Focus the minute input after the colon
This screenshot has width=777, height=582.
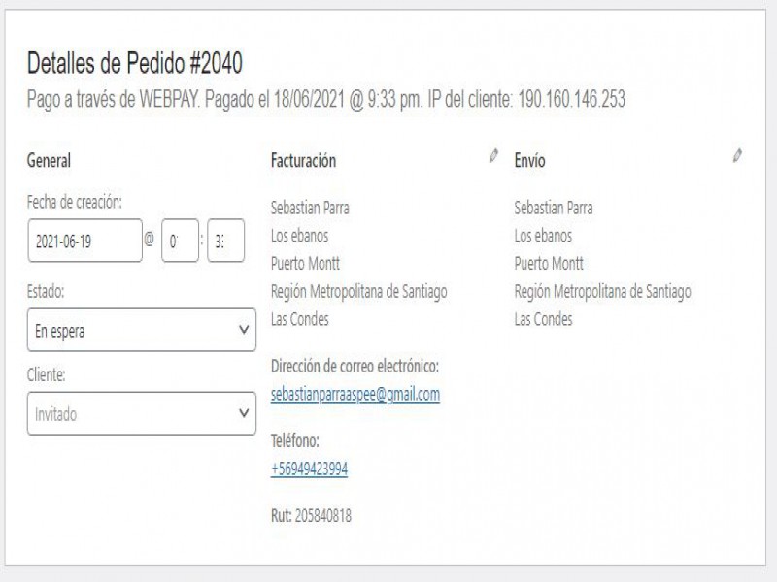[x=225, y=241]
